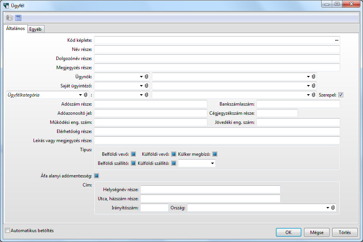Click the Dolgozónév része input field
363x242 pixels.
pyautogui.click(x=217, y=59)
